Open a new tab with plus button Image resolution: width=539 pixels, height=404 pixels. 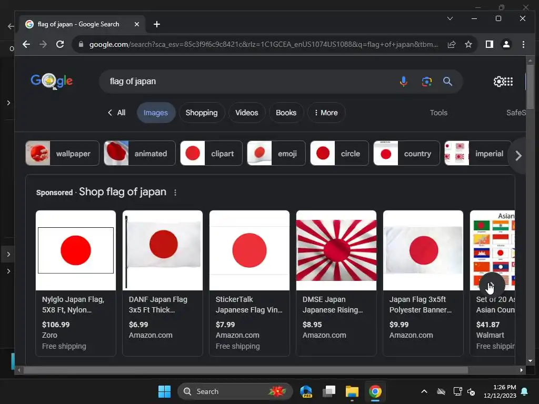pyautogui.click(x=157, y=24)
